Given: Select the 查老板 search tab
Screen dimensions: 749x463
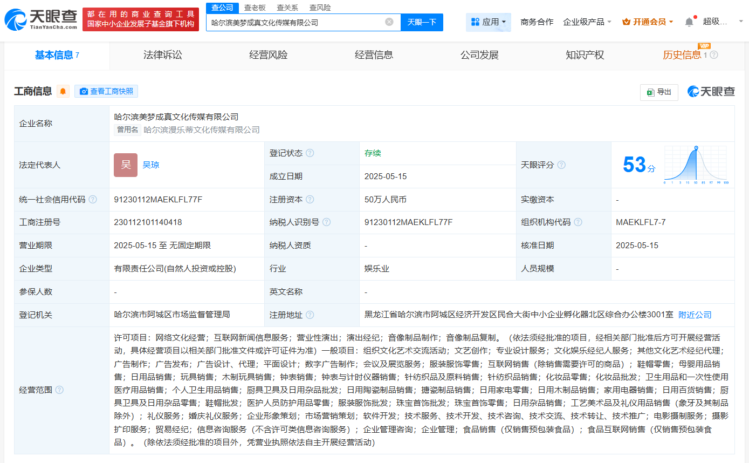Looking at the screenshot, I should (x=255, y=8).
